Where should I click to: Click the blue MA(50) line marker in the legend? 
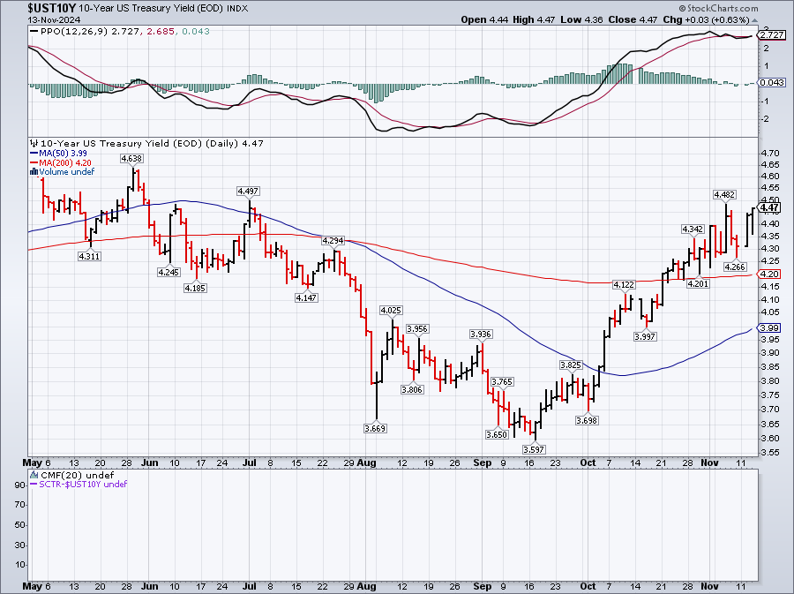click(34, 153)
